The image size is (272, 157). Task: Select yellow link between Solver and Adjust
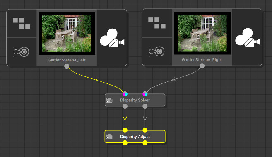(x=125, y=118)
